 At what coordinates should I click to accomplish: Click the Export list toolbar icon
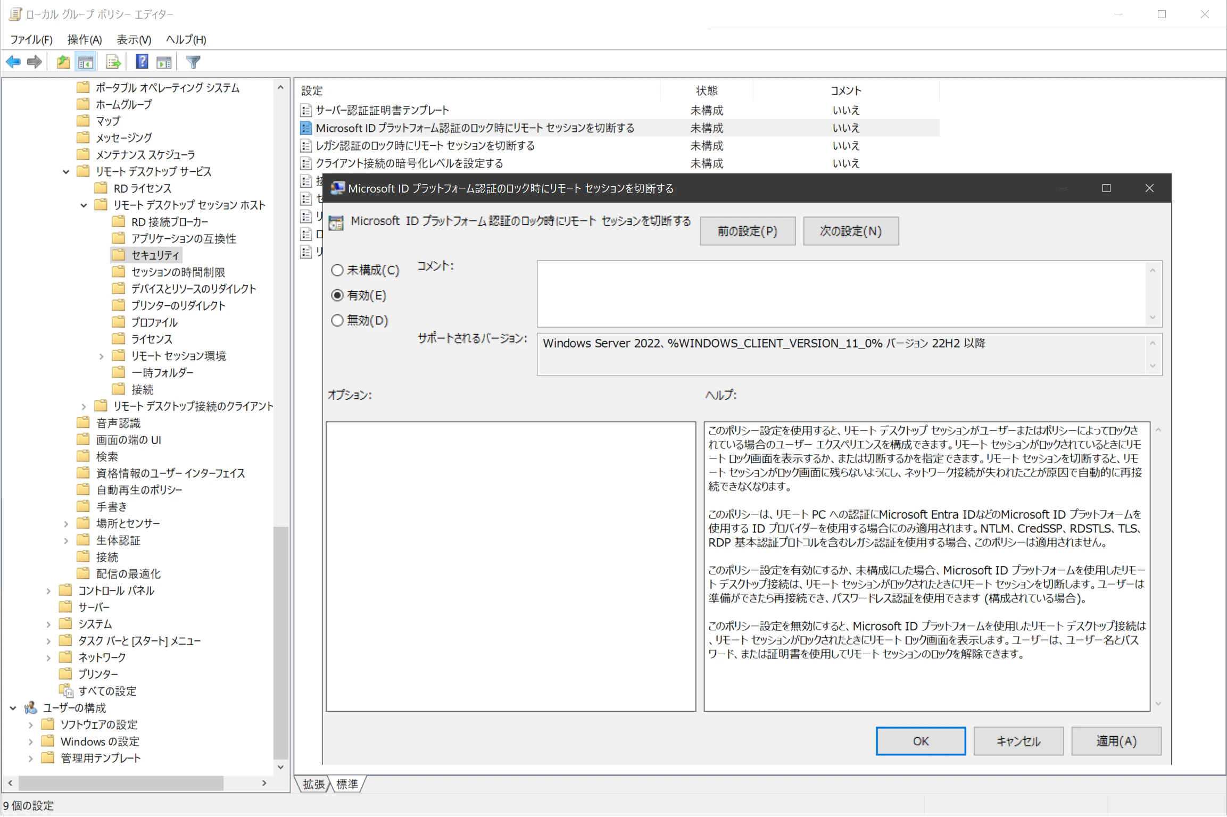pyautogui.click(x=113, y=62)
